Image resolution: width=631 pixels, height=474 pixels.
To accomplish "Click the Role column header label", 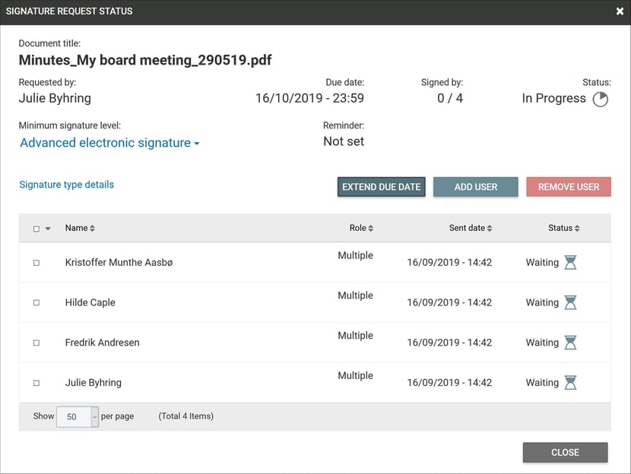I will (358, 228).
